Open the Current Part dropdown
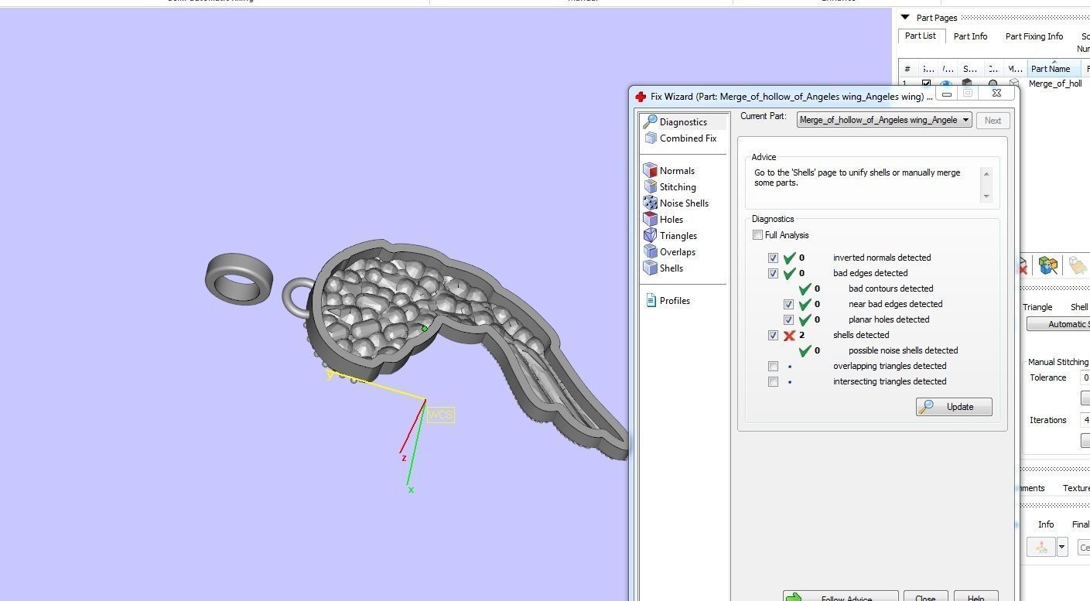Image resolution: width=1090 pixels, height=601 pixels. point(884,120)
